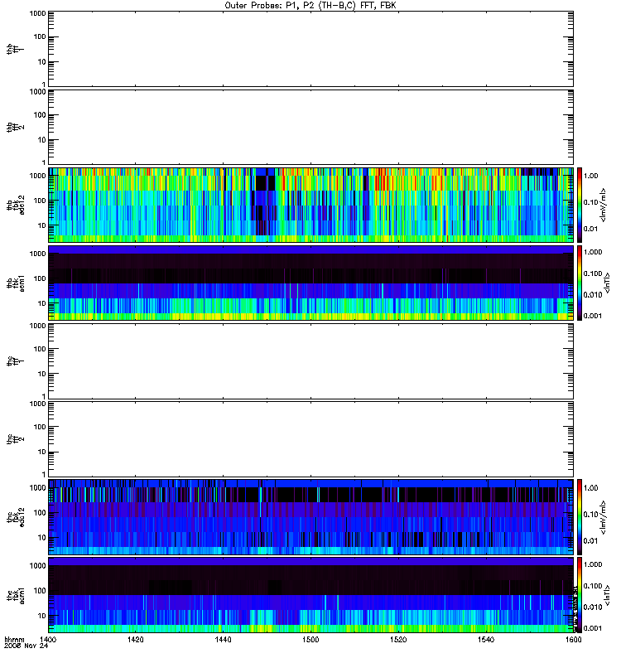Image resolution: width=621 pixels, height=663 pixels.
Task: Click the <|nT|> unit label of thc scm1 color bar
Action: tap(607, 595)
